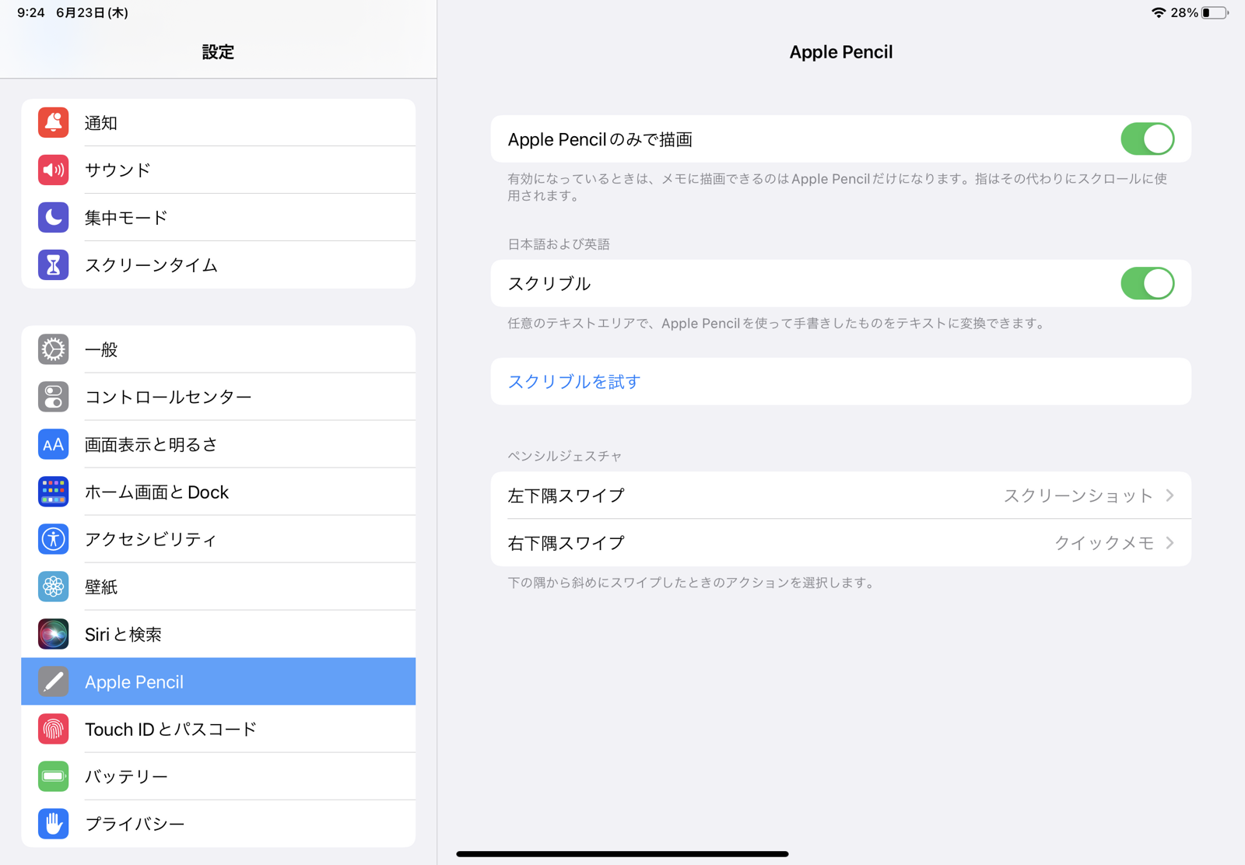The height and width of the screenshot is (865, 1245).
Task: Select the アクセシビリティ icon
Action: (x=53, y=539)
